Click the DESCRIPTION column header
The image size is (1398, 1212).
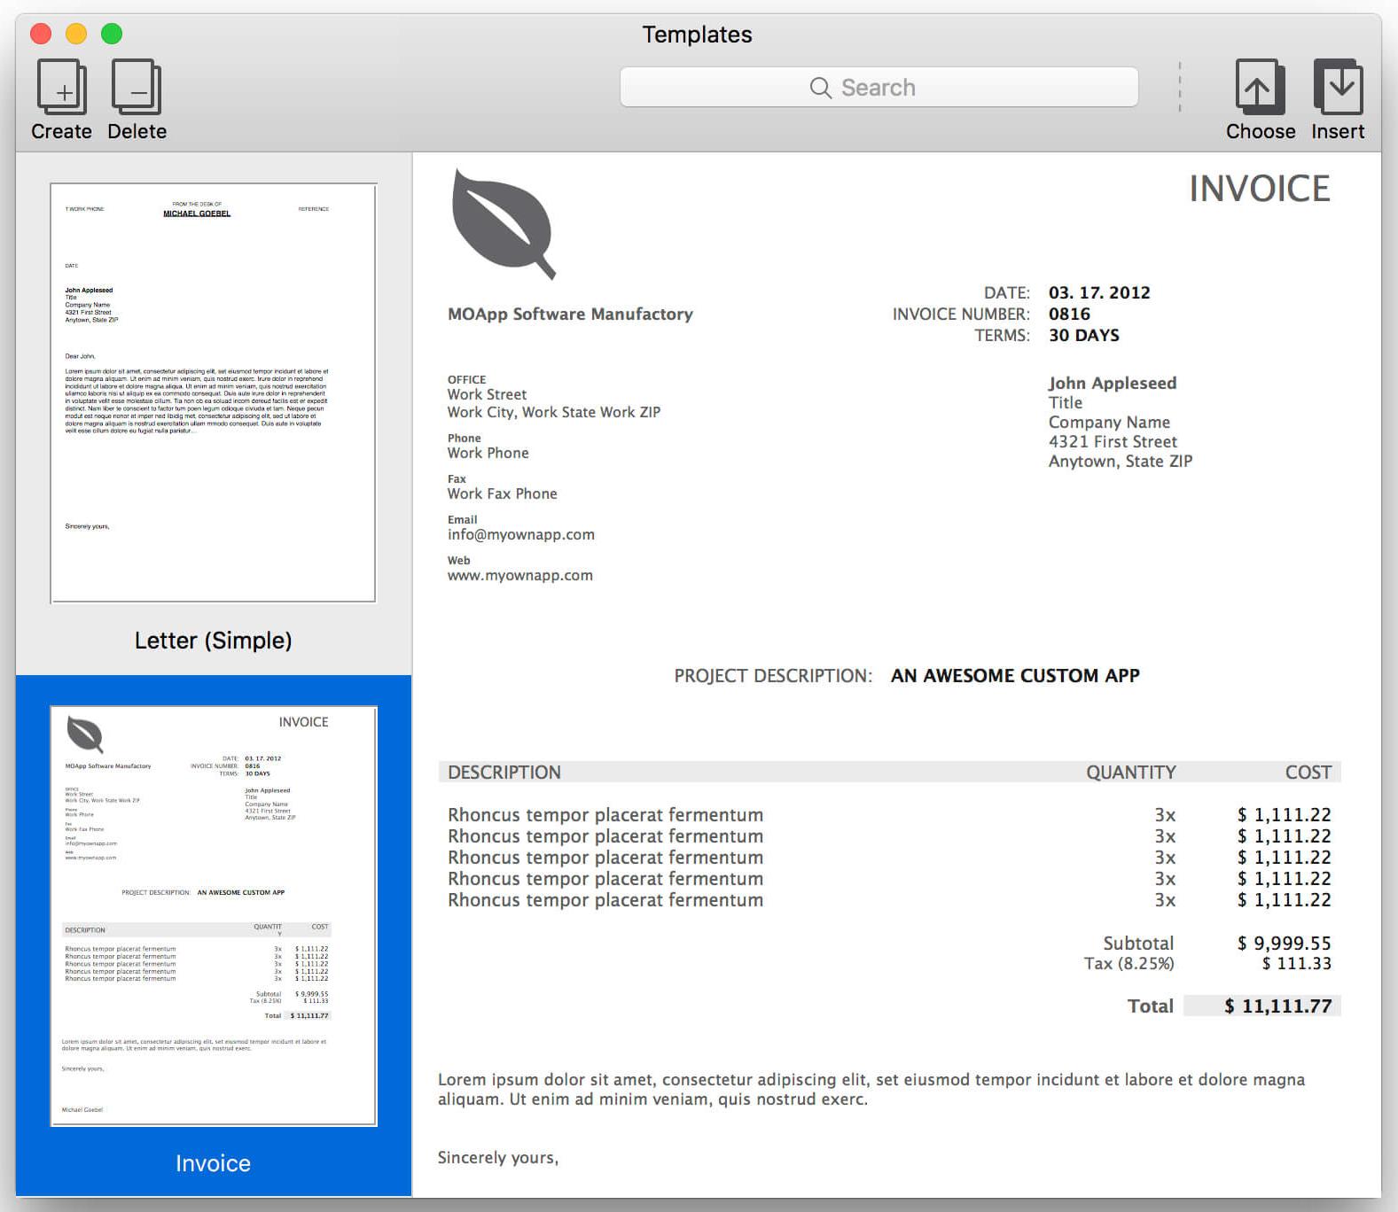[504, 773]
